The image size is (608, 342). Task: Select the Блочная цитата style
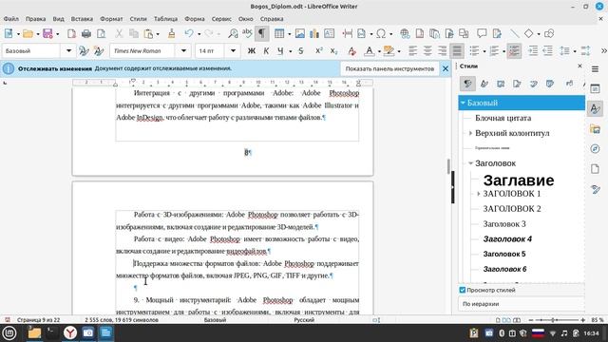pyautogui.click(x=503, y=118)
